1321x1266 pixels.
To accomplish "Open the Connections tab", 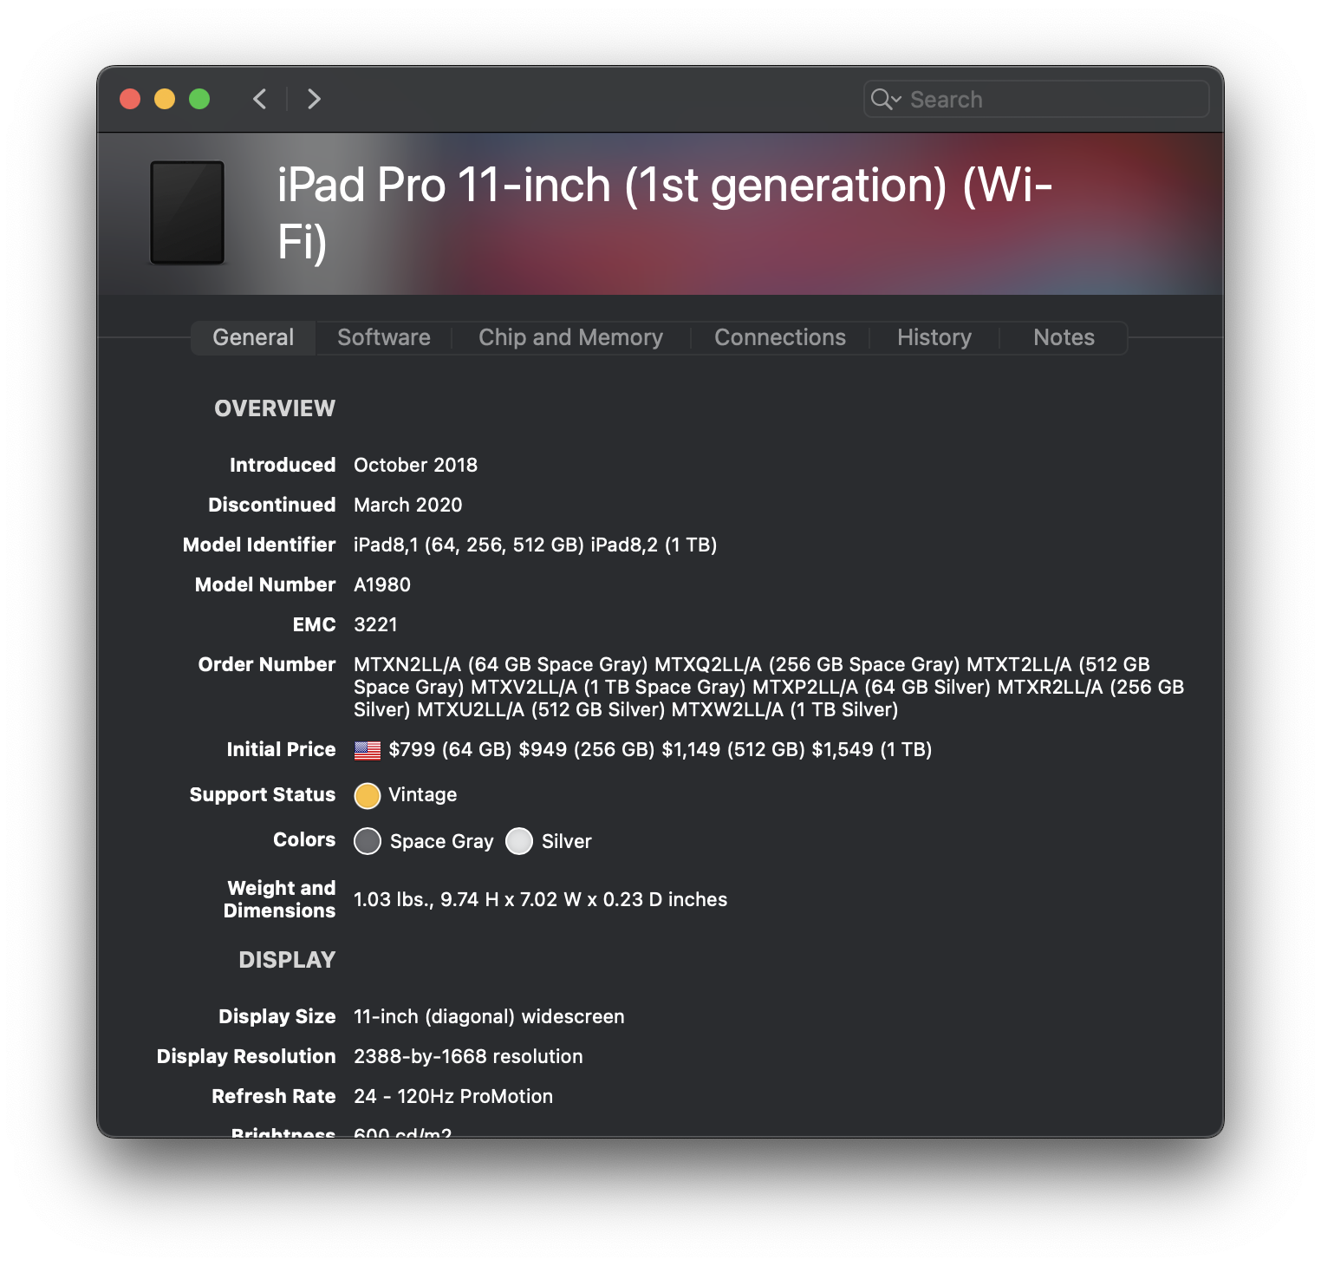I will [x=779, y=337].
